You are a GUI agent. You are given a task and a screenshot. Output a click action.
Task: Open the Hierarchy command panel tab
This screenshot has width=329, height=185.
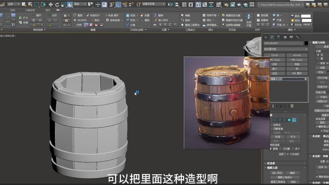279,37
